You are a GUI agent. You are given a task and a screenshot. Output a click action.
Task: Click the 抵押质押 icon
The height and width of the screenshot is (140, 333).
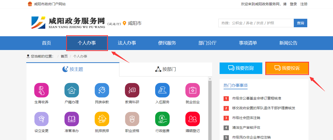[102, 119]
